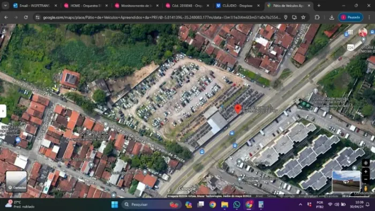Switch to the Email - INSPETRANS tab
Viewport: 375px width, 211px height.
35,5
